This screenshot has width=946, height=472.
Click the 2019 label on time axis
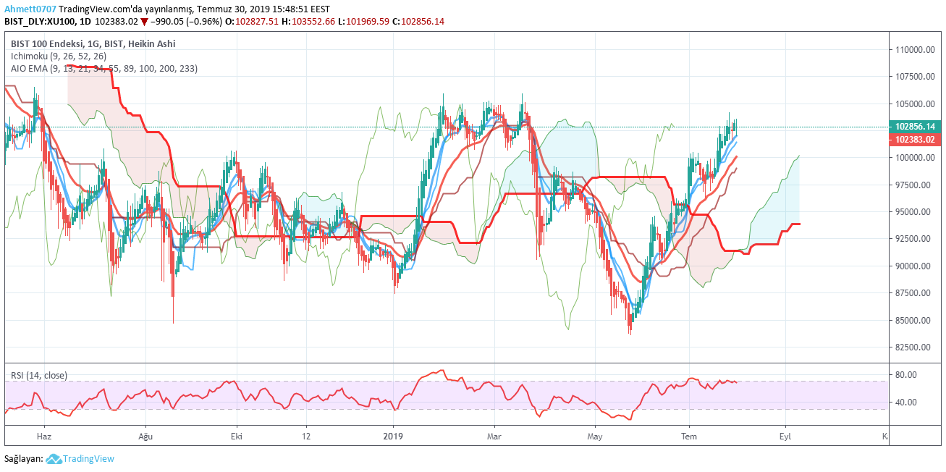tap(392, 437)
